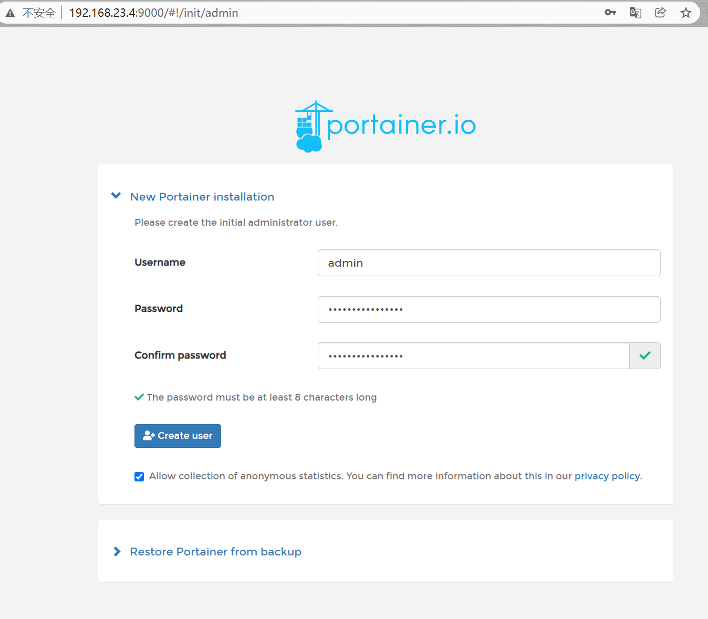The width and height of the screenshot is (708, 619).
Task: Click the insecure connection warning icon
Action: coord(10,13)
